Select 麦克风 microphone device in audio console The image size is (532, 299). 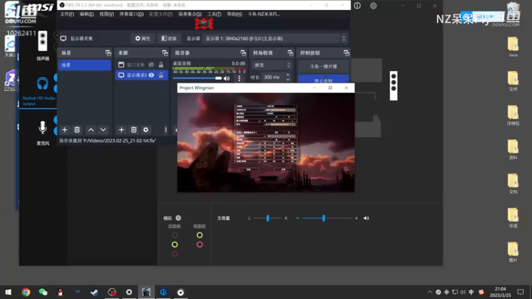pos(43,133)
